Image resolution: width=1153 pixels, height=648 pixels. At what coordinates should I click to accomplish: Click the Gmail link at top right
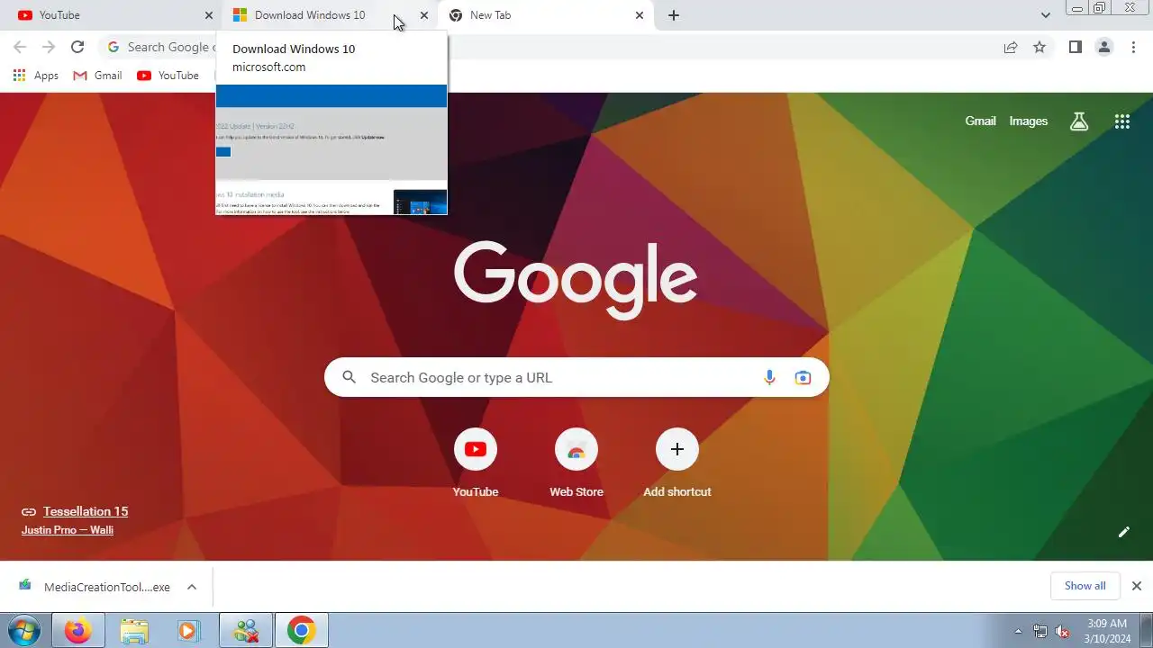coord(980,121)
